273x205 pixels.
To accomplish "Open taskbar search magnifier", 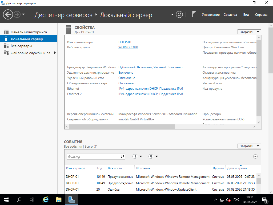I will tap(19, 200).
